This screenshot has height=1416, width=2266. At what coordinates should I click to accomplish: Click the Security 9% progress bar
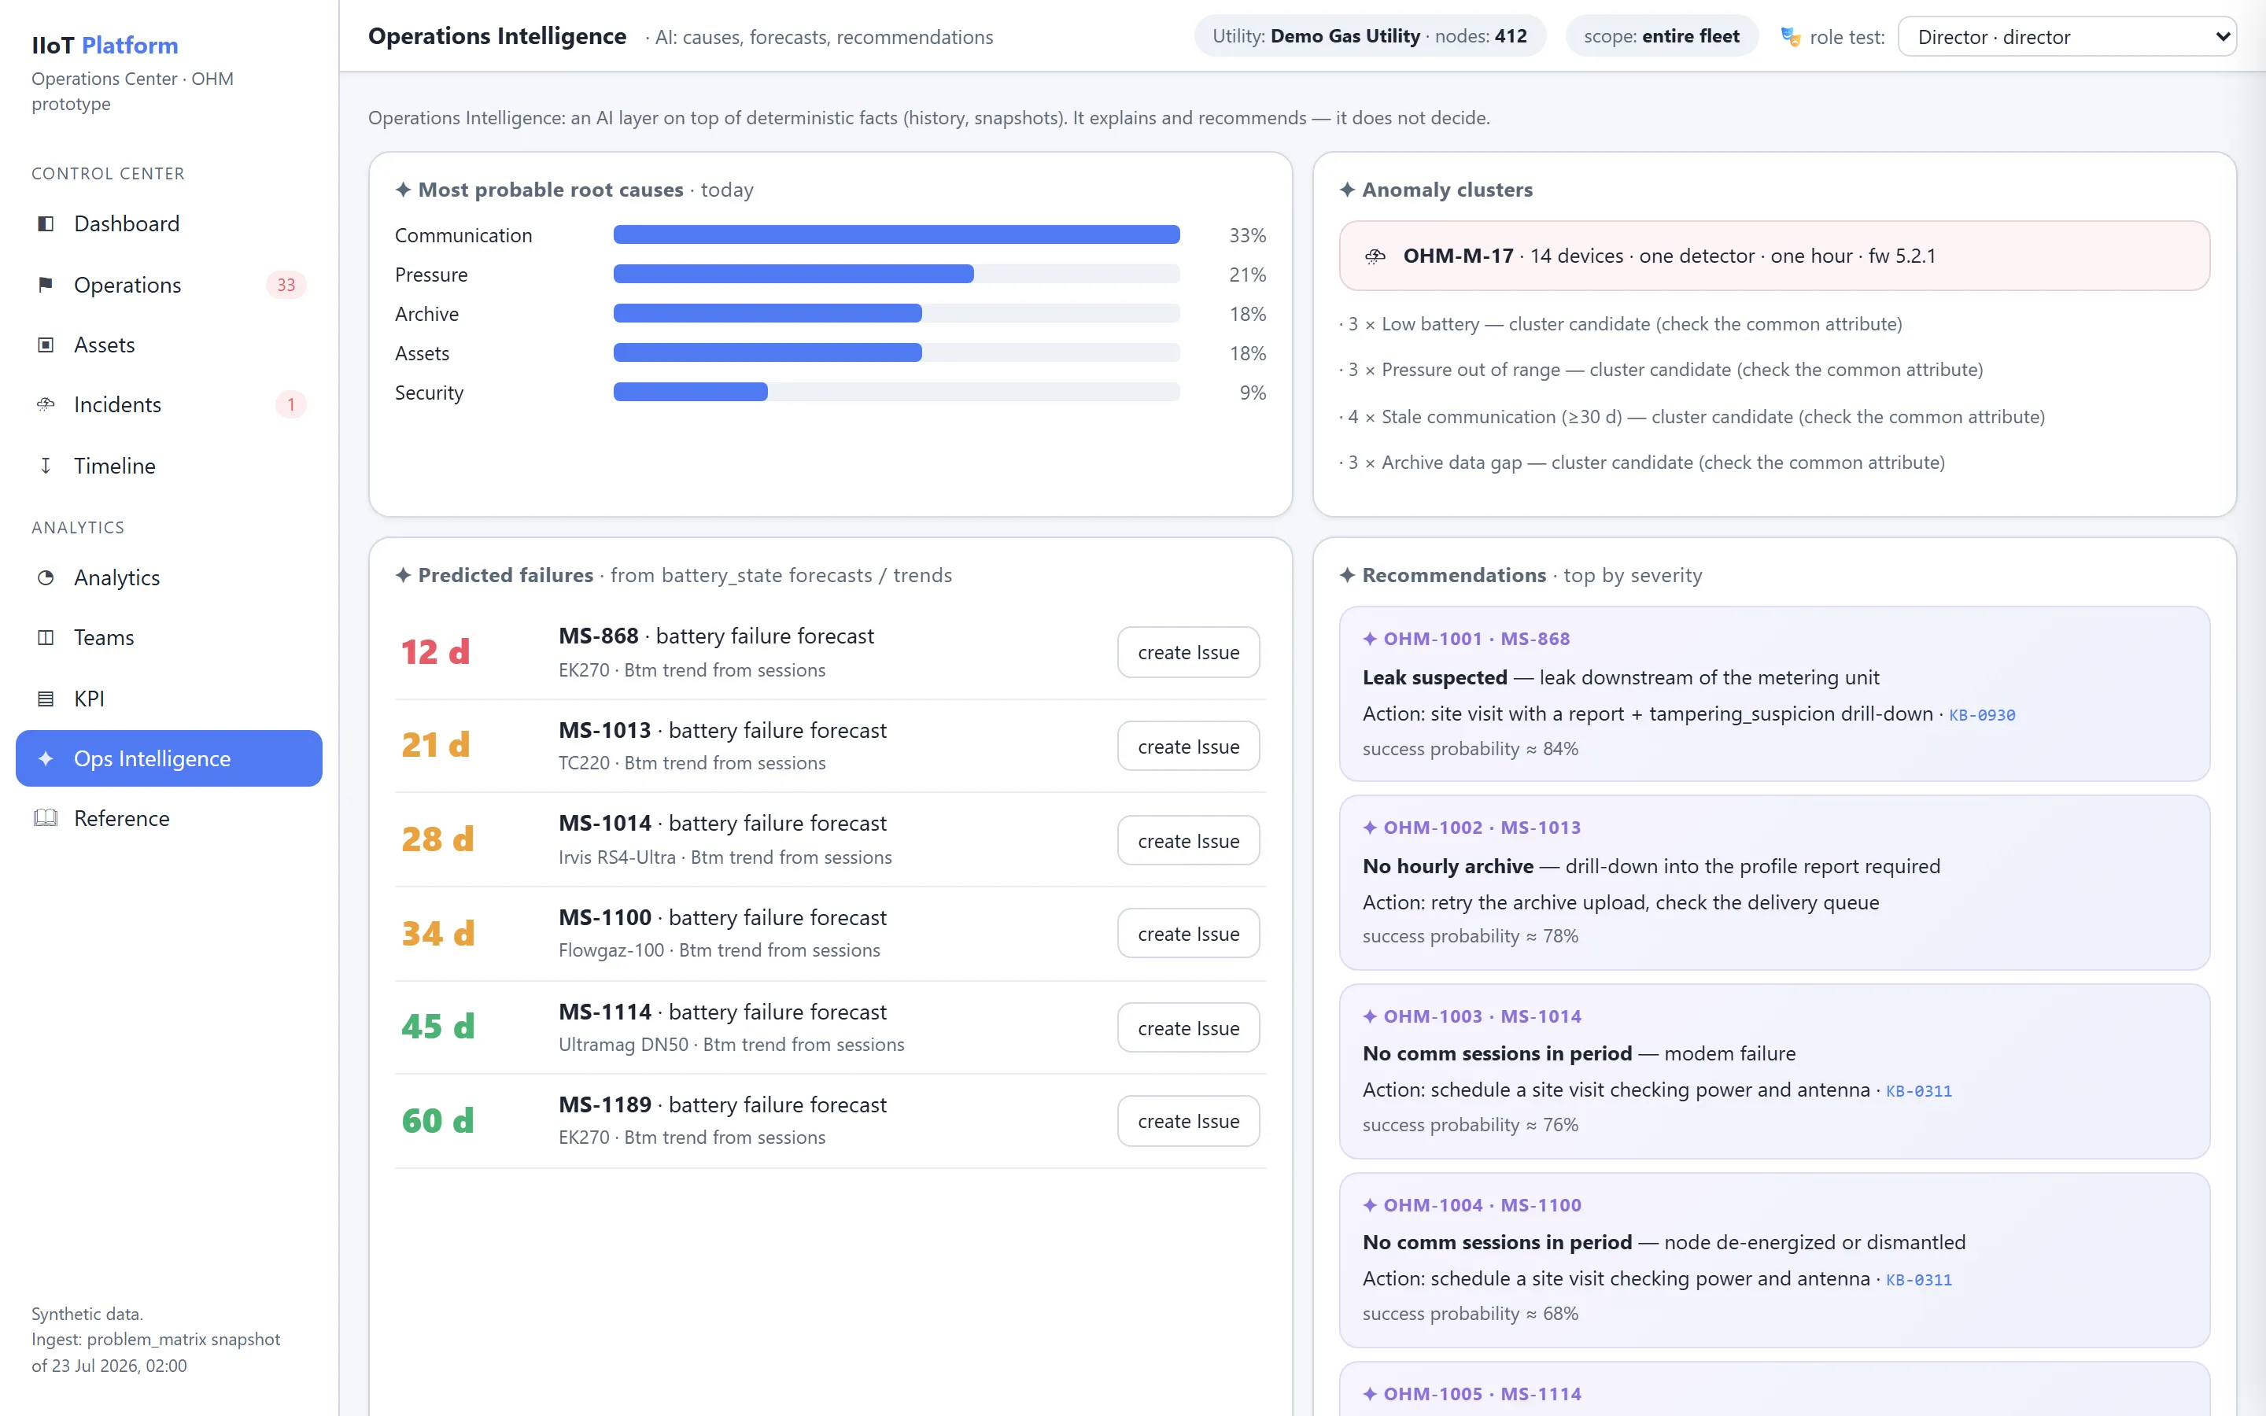896,393
